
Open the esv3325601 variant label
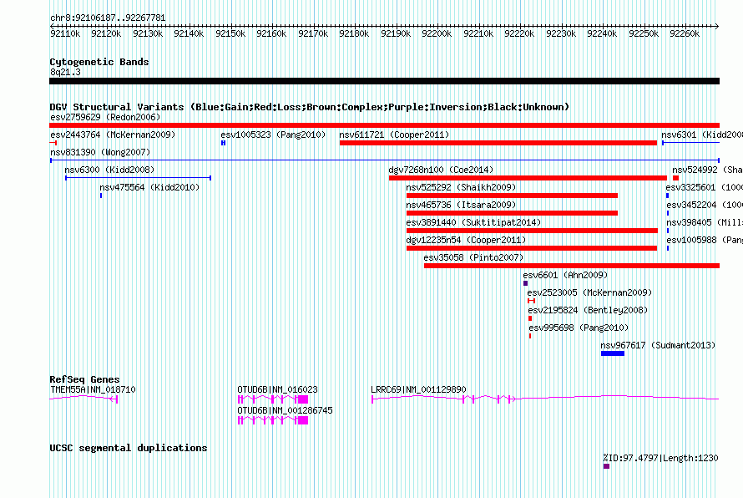tap(704, 187)
